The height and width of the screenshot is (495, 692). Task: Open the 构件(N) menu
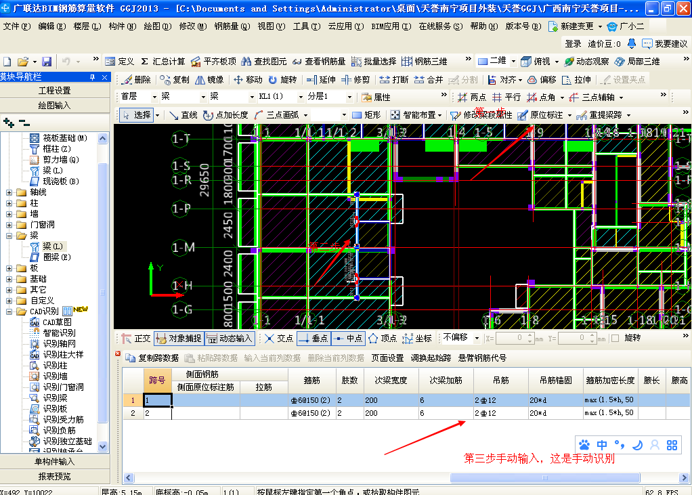click(123, 26)
